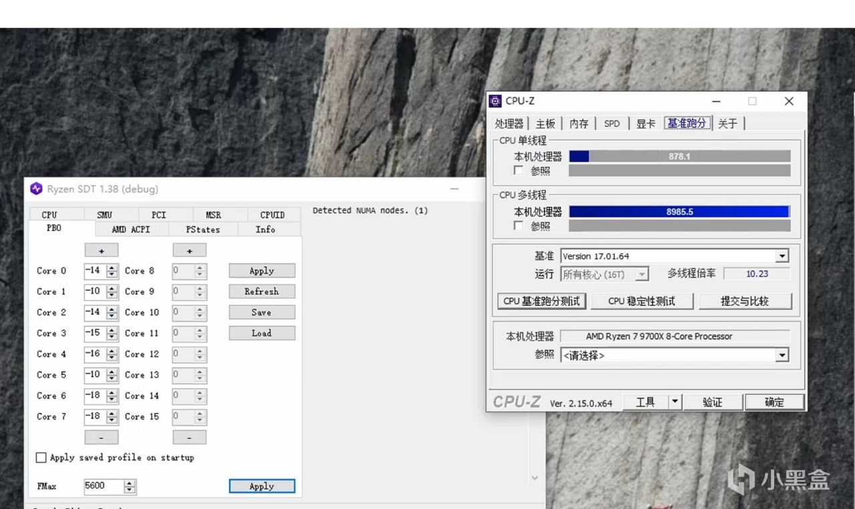Screen dimensions: 855x509
Task: Click the 本机处理器 single-thread score bar 878.1
Action: pos(679,156)
